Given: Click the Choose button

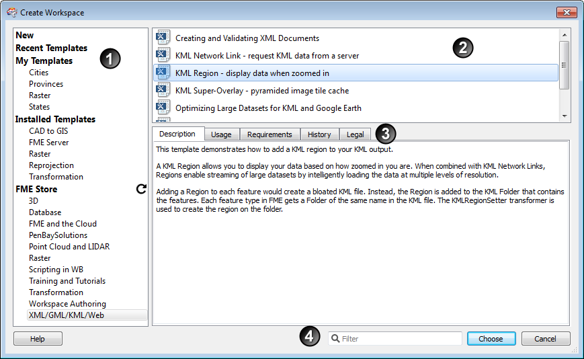Looking at the screenshot, I should 491,339.
